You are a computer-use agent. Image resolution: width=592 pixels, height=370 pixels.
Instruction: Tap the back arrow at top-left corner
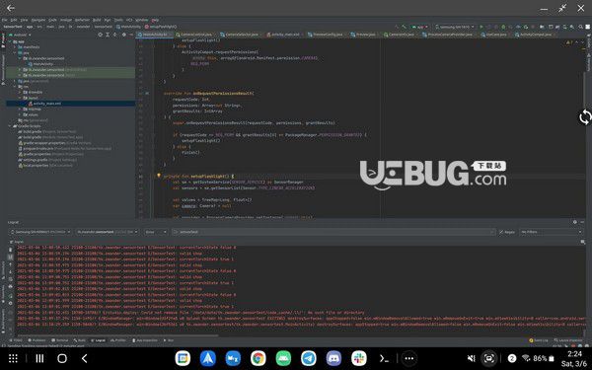11,8
